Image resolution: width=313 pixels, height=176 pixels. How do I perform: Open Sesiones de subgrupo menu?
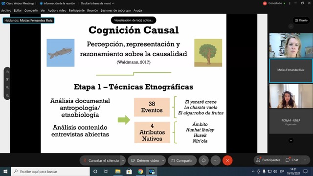(115, 10)
